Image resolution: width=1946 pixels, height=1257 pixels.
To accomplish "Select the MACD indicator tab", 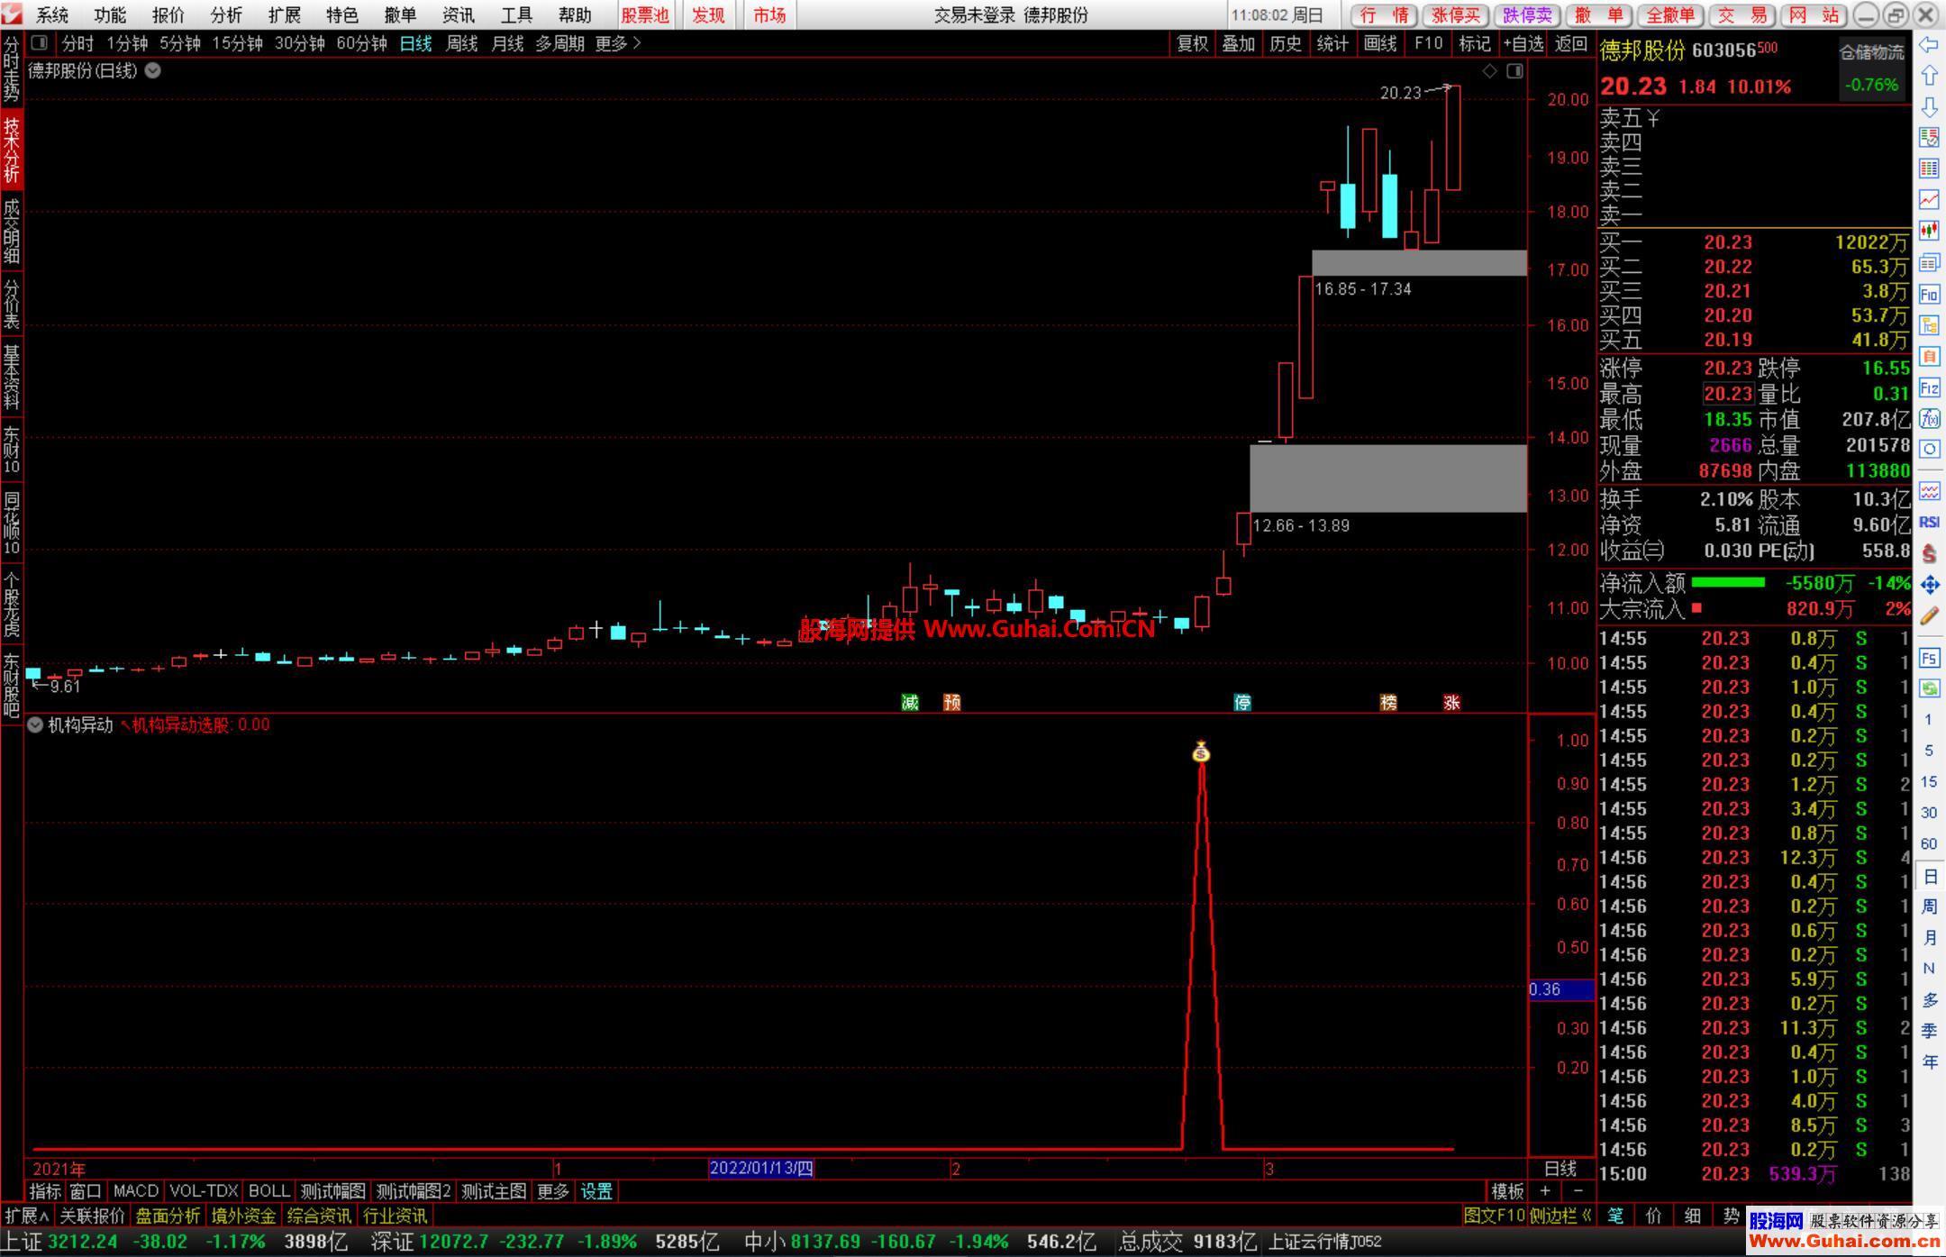I will click(x=136, y=1191).
